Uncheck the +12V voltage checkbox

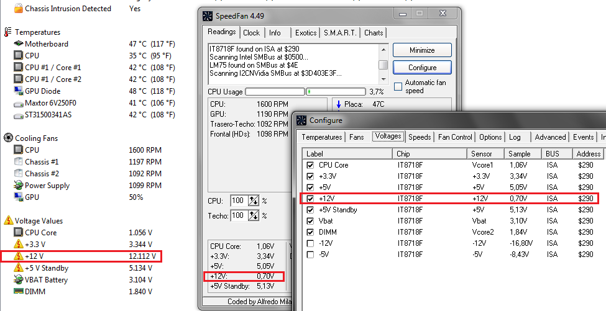point(310,199)
